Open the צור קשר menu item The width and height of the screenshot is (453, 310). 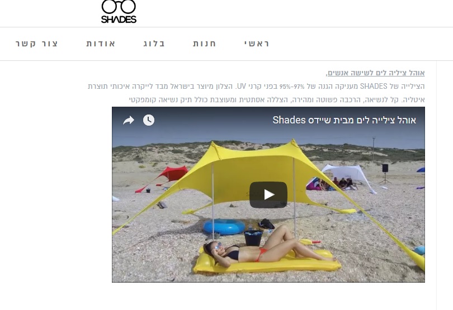[x=37, y=44]
